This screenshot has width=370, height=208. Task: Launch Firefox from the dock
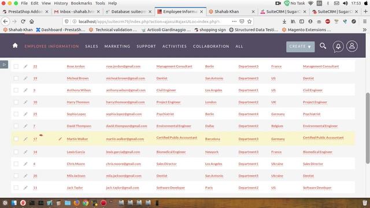coord(76,203)
